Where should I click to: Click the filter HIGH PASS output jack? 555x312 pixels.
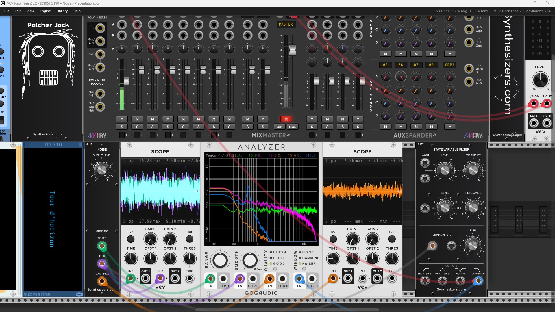(x=425, y=281)
